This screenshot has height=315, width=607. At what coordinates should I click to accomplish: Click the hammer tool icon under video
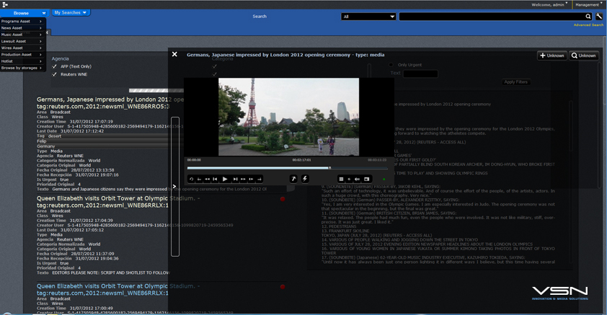click(x=293, y=179)
